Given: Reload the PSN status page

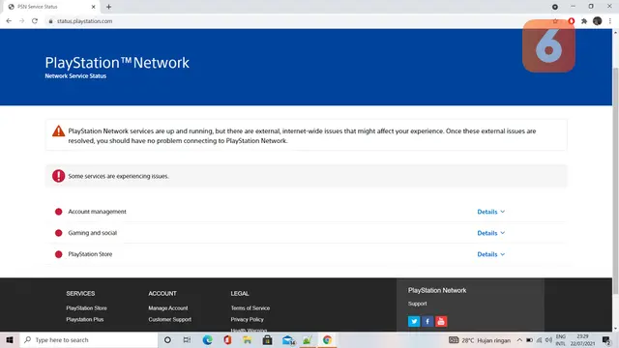Looking at the screenshot, I should [x=35, y=21].
